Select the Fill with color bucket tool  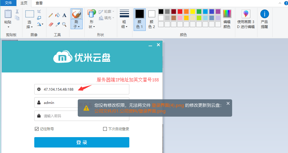point(58,15)
